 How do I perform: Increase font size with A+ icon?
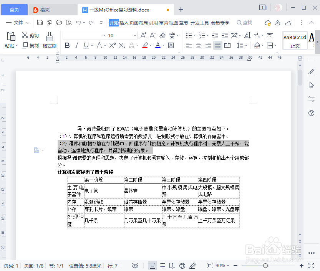[x=143, y=35]
